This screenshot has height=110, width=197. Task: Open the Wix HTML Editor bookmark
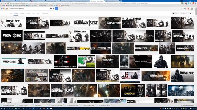tap(31, 5)
